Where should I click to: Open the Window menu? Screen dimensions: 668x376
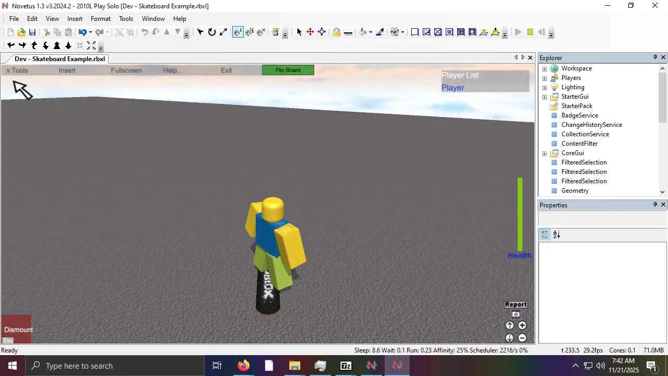[x=153, y=19]
